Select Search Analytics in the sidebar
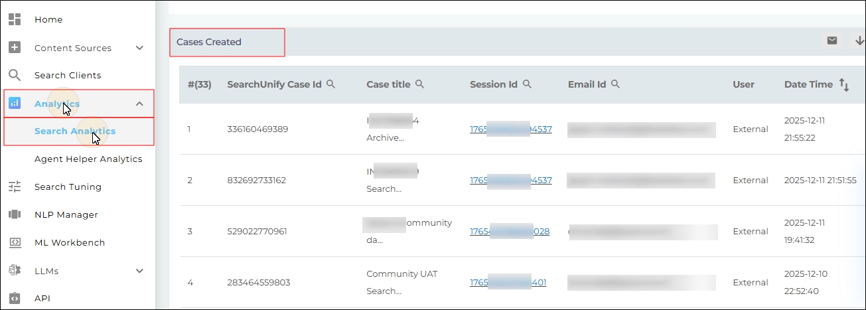This screenshot has height=310, width=866. coord(75,131)
